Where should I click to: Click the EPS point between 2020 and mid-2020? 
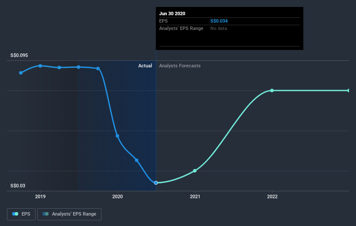point(137,160)
